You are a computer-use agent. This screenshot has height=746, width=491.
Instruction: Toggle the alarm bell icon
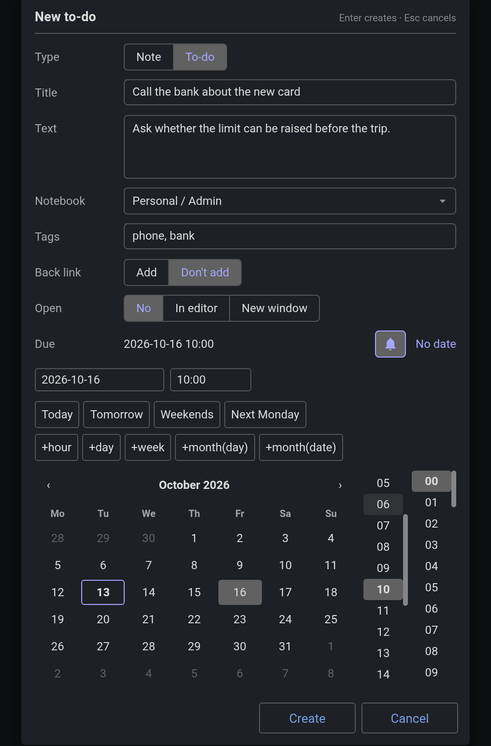390,344
